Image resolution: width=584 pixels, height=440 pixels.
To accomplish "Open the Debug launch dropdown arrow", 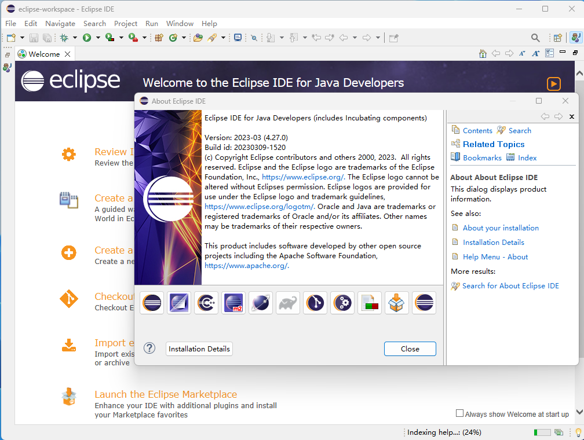I will point(75,38).
